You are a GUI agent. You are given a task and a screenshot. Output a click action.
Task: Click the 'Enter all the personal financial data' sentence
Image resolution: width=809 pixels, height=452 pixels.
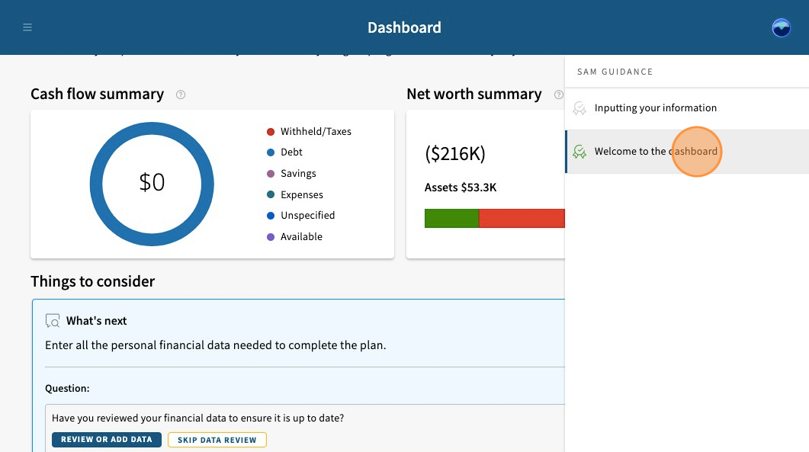tap(215, 345)
